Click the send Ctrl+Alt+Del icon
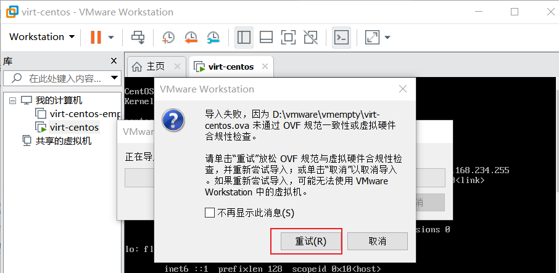Viewport: 559px width, 273px height. [138, 37]
